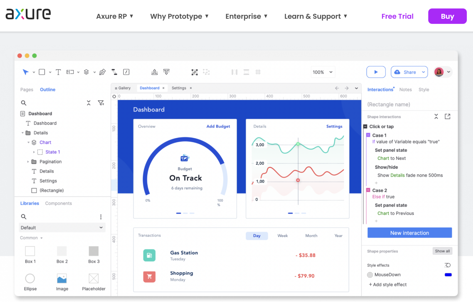Click the canvas ruler origin icon
473x302 pixels.
tap(114, 96)
